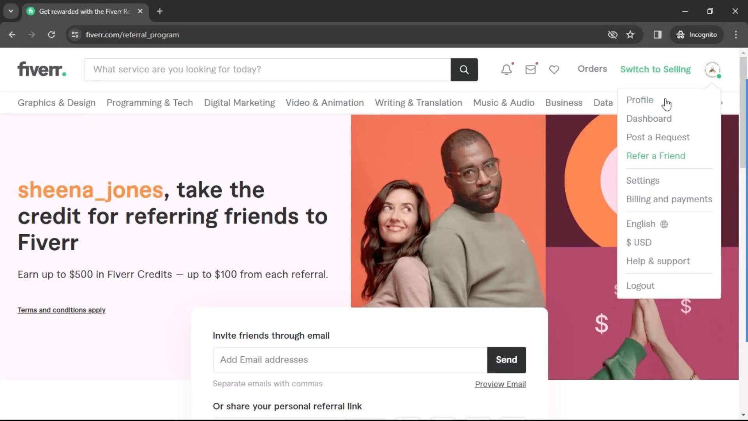Expand the tab search dropdown arrow
748x421 pixels.
(11, 11)
